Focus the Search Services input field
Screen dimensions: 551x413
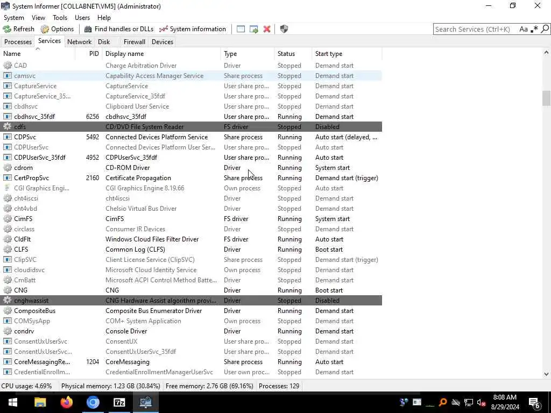pos(476,29)
